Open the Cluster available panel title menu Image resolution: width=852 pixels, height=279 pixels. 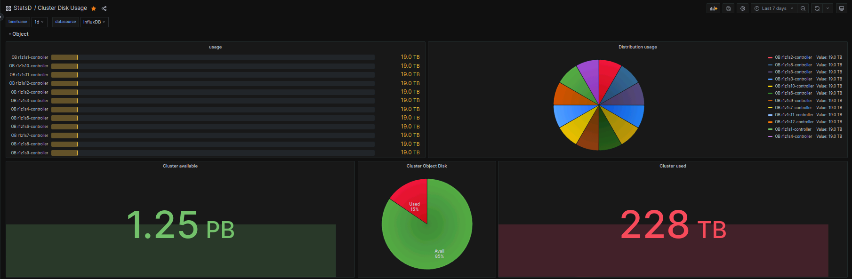pyautogui.click(x=180, y=166)
